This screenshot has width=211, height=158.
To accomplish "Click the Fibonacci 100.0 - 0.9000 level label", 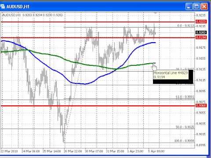I will [184, 141].
